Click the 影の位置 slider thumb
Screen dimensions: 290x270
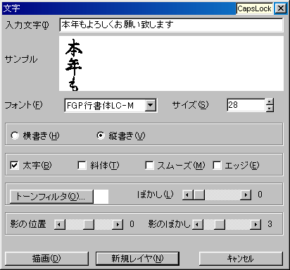[x=89, y=224]
